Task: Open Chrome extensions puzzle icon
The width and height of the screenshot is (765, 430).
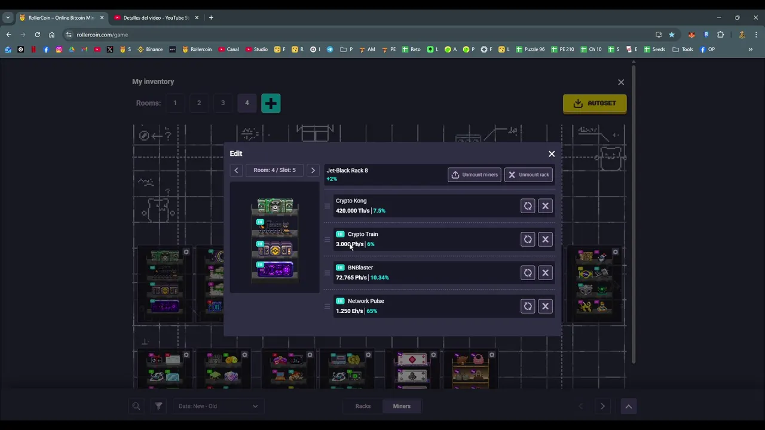Action: pos(720,35)
